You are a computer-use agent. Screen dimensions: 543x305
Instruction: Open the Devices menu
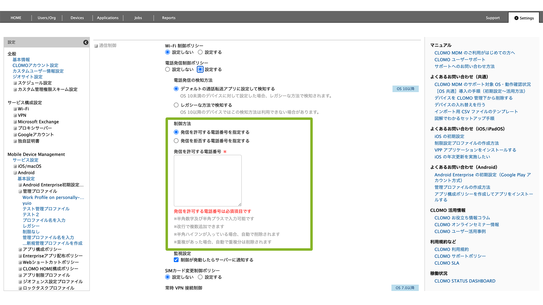(x=77, y=18)
